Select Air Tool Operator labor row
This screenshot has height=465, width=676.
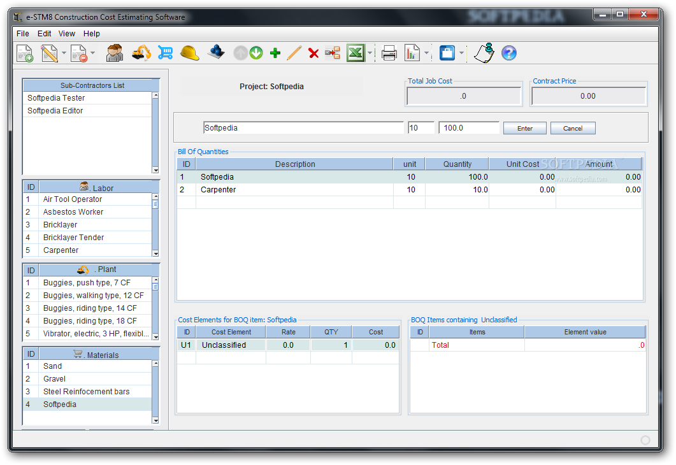(x=87, y=199)
